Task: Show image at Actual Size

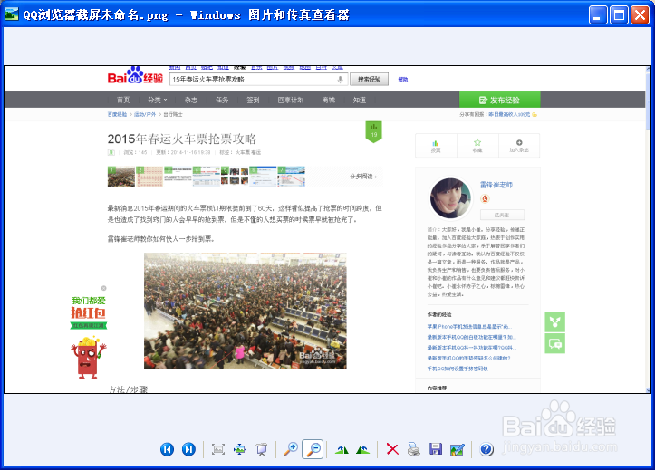Action: click(x=240, y=449)
